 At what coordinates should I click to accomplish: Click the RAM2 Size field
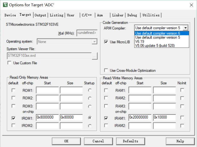pyautogui.click(x=165, y=98)
